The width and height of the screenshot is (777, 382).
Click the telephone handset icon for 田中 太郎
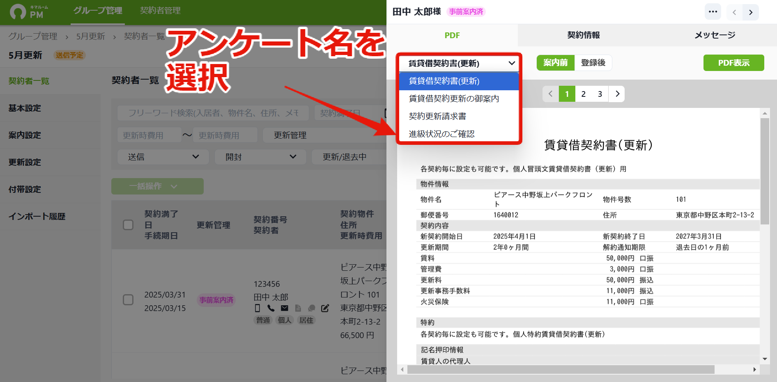[271, 308]
